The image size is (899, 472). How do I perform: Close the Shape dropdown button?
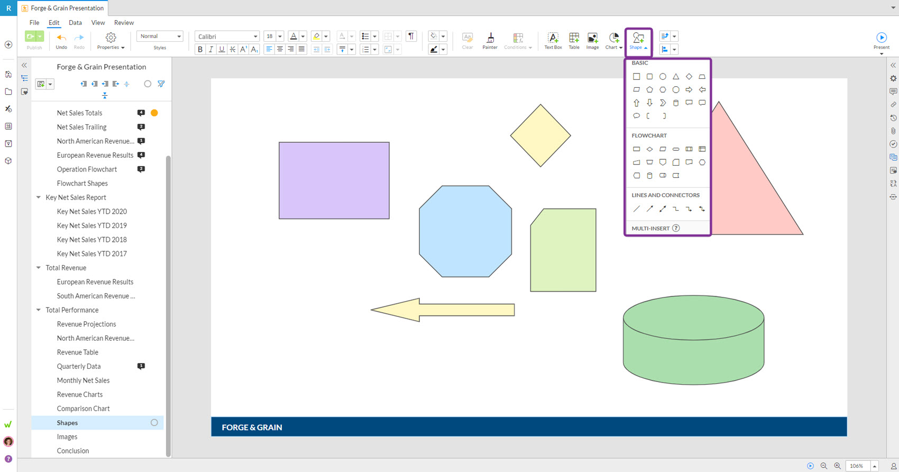click(x=638, y=41)
